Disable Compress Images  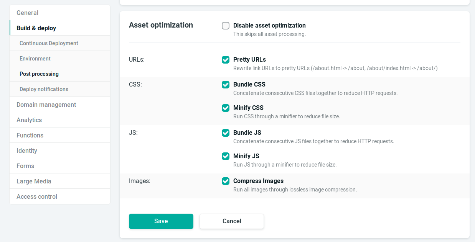pyautogui.click(x=226, y=181)
